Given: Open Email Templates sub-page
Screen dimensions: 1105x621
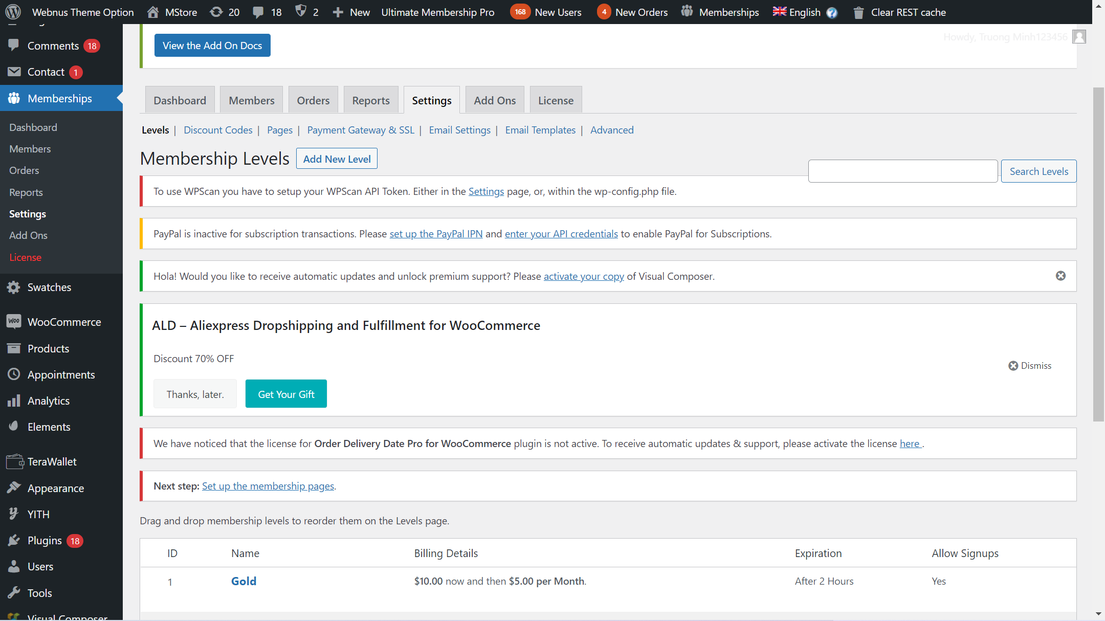Looking at the screenshot, I should pos(540,130).
